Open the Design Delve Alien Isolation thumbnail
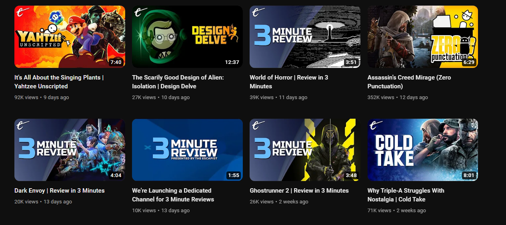The image size is (506, 225). [187, 37]
